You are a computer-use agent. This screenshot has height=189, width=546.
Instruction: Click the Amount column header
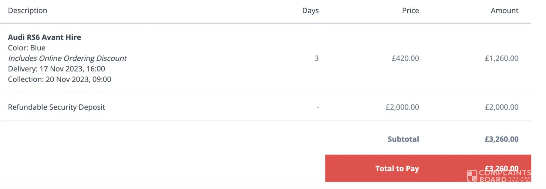pyautogui.click(x=504, y=11)
